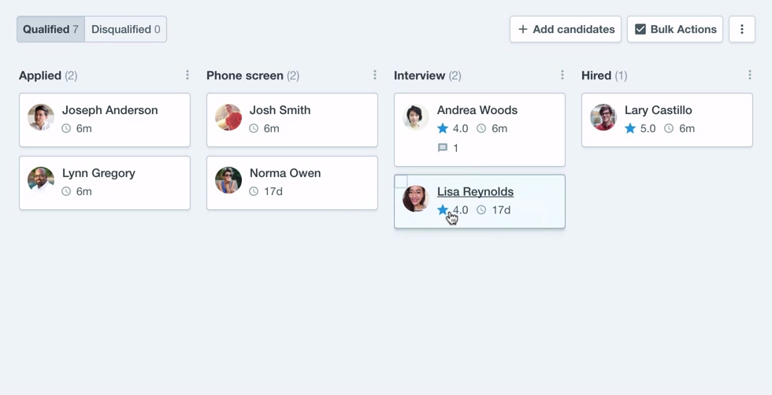Click the star icon on Lary Castillo card
The height and width of the screenshot is (395, 772).
tap(630, 128)
